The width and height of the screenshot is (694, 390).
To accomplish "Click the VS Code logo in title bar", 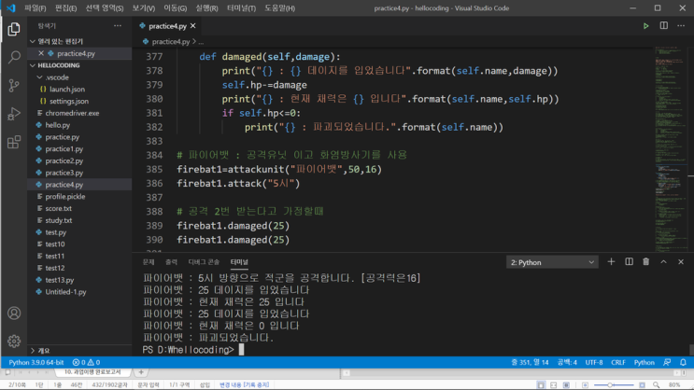I will tap(11, 8).
